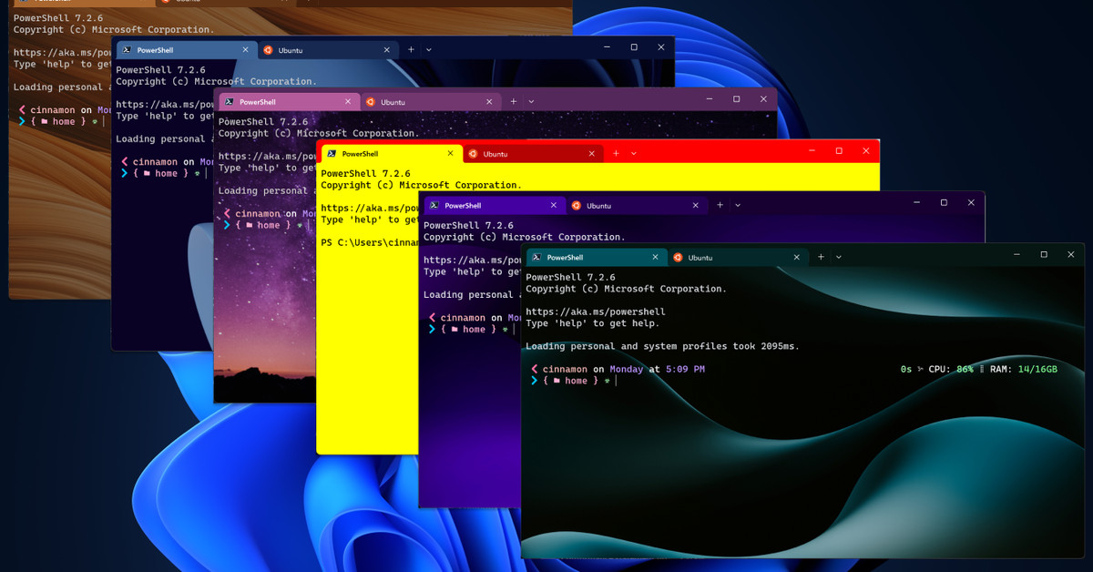Image resolution: width=1093 pixels, height=572 pixels.
Task: Open the profile dropdown in the dark blue window
Action: pos(428,49)
